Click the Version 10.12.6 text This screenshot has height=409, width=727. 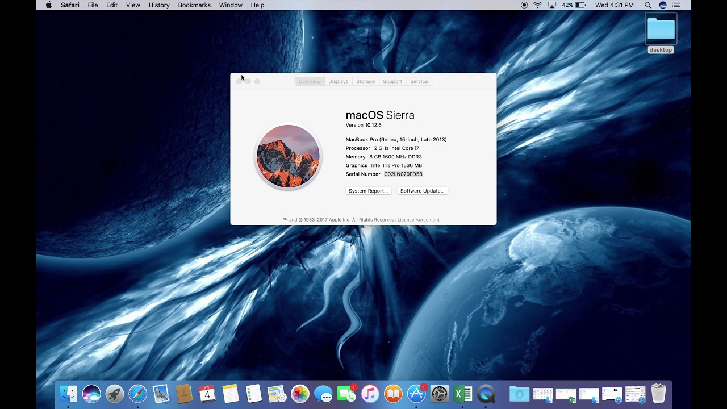[x=363, y=125]
